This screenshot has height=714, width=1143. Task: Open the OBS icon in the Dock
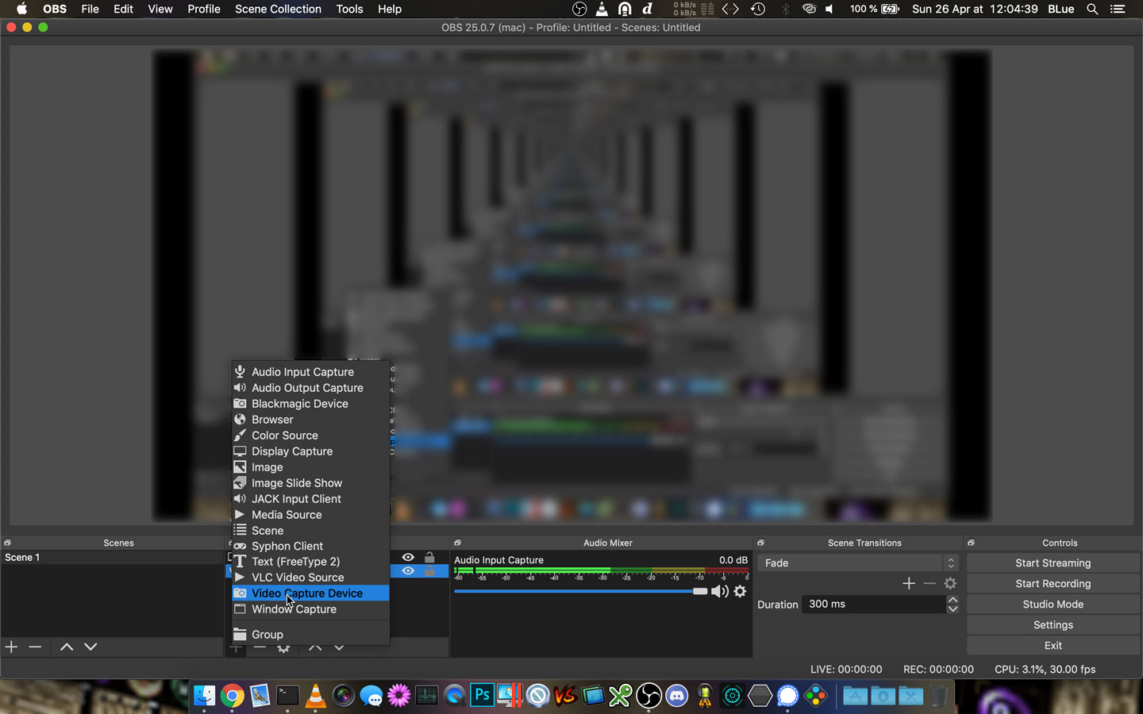(x=648, y=696)
